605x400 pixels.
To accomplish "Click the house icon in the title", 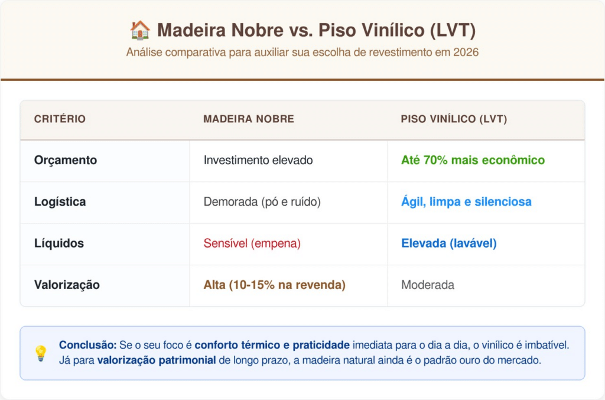I will tap(140, 30).
